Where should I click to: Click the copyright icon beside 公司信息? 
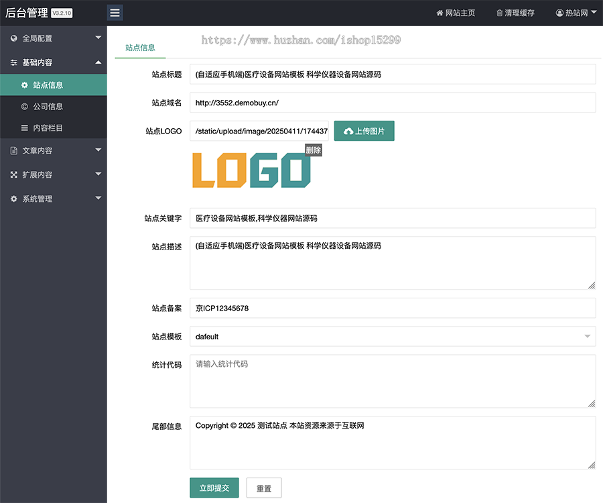(x=25, y=107)
